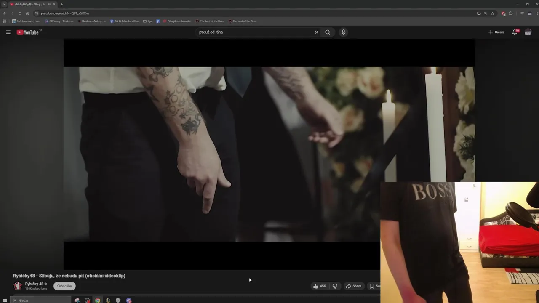The width and height of the screenshot is (539, 303).
Task: Open the Chrome three-dot menu
Action: point(537,13)
